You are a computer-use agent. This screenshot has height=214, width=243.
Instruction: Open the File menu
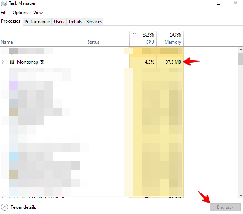click(4, 13)
